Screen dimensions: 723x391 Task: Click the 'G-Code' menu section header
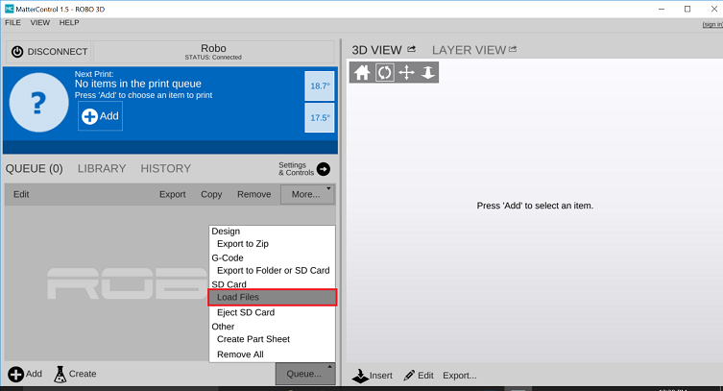click(x=228, y=258)
